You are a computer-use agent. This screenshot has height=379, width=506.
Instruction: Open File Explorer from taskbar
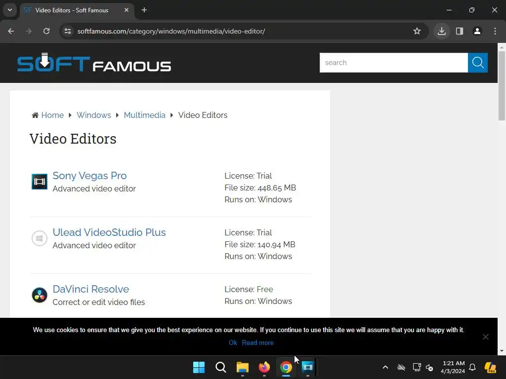[242, 367]
